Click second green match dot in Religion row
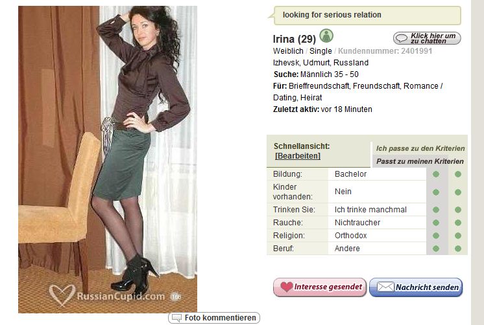Viewport: 484px width, 325px height. point(458,236)
